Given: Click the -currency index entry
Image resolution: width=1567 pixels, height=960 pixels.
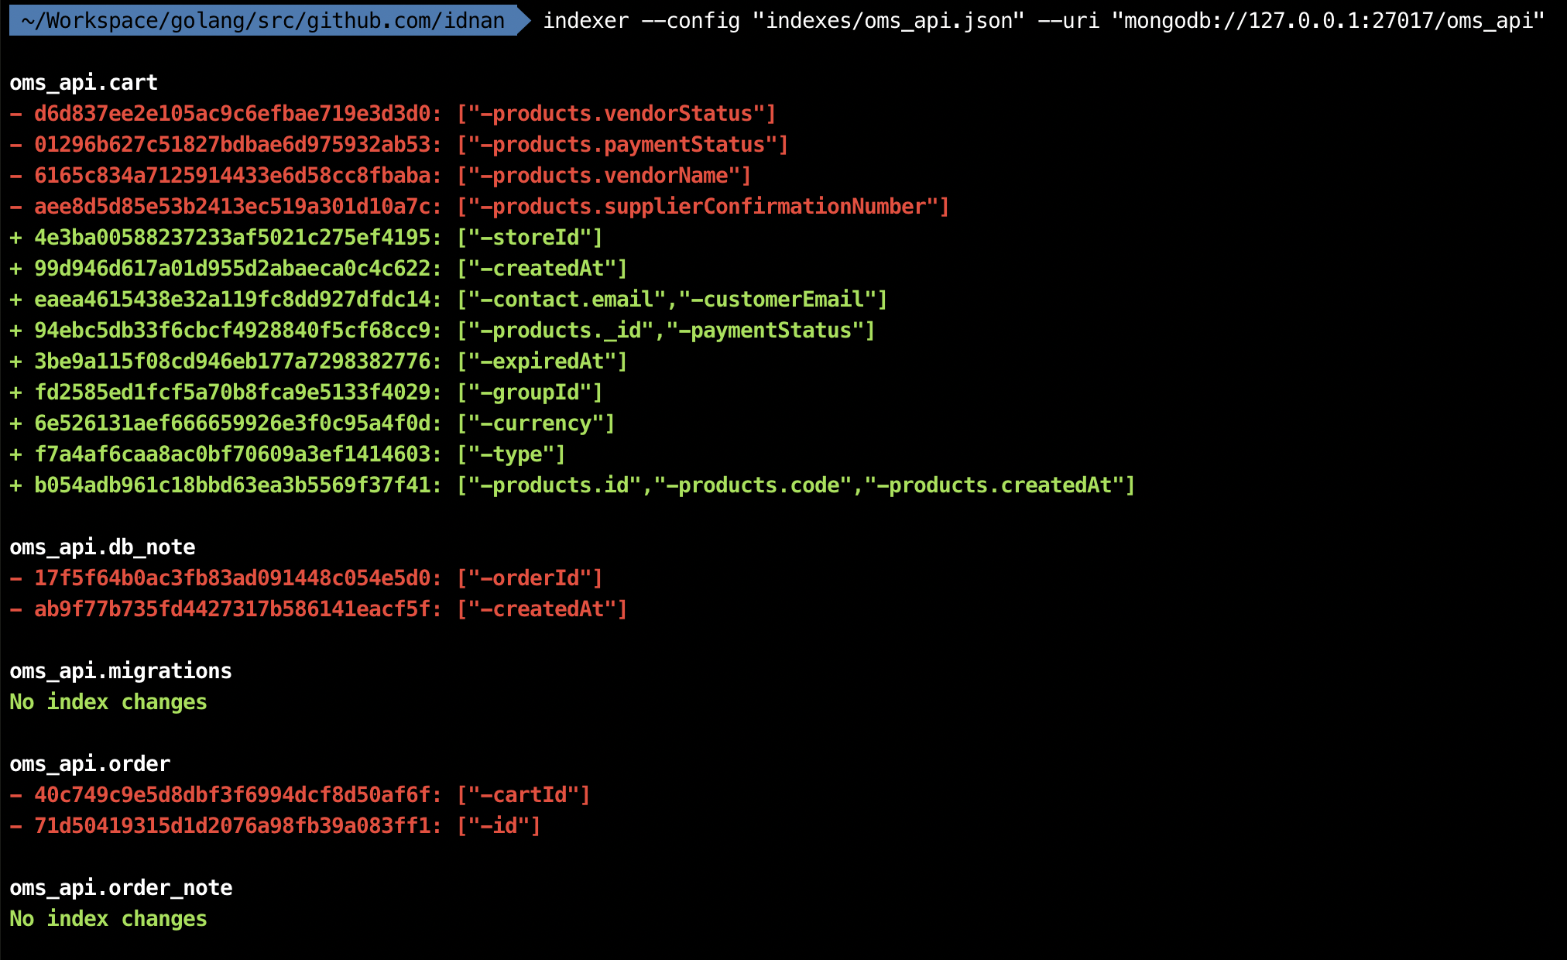Looking at the screenshot, I should (x=536, y=423).
